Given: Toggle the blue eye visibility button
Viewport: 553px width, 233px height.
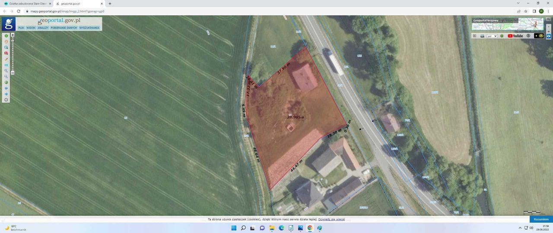Looking at the screenshot, I should click(x=549, y=36).
